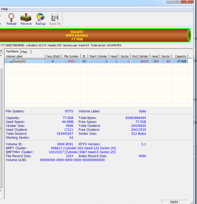This screenshot has width=197, height=204.
Task: Click the Used Space value 66.9MB
Action: (x=68, y=122)
